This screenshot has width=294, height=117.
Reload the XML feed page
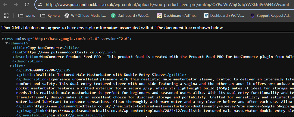(27, 4)
